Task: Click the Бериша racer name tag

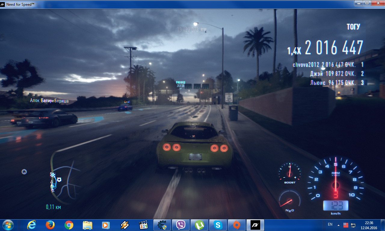Action: click(61, 101)
